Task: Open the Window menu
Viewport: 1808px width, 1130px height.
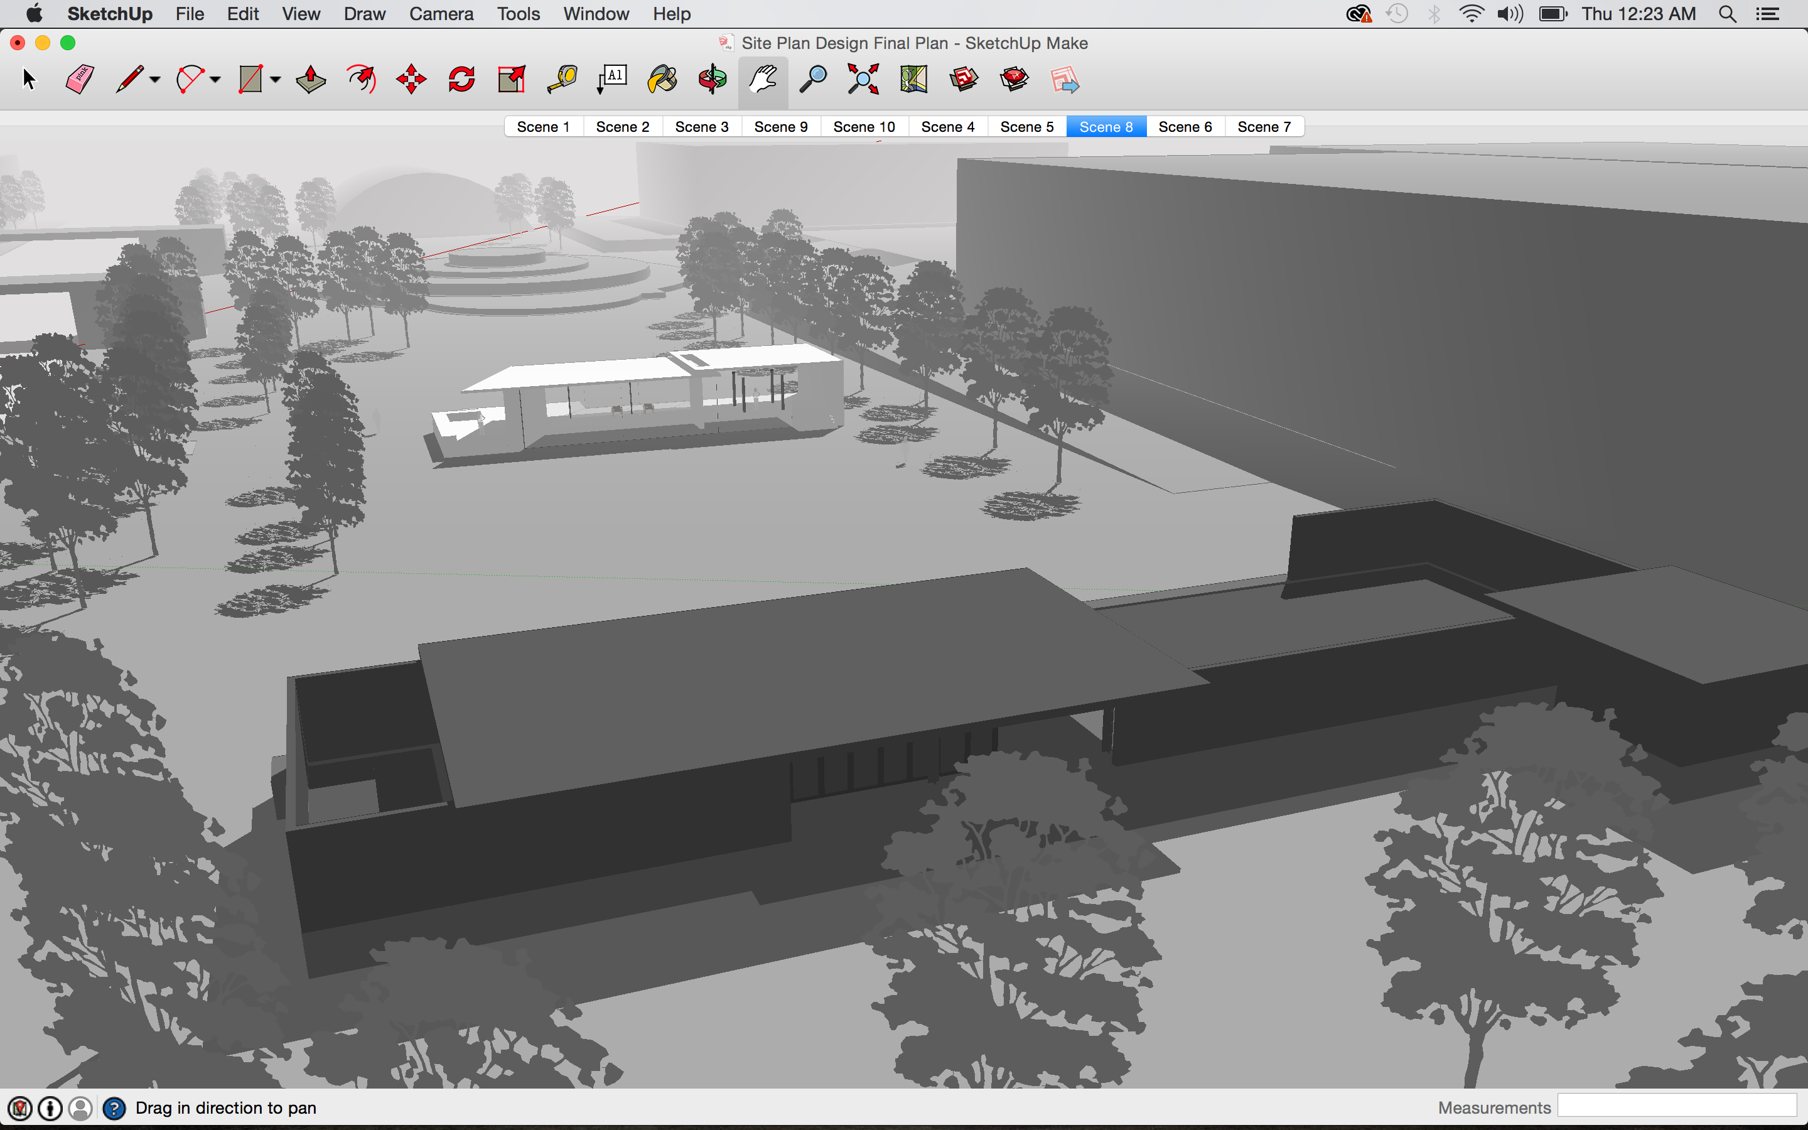Action: pyautogui.click(x=596, y=13)
